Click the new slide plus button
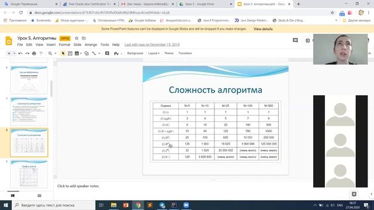374x210 pixels. click(x=9, y=53)
